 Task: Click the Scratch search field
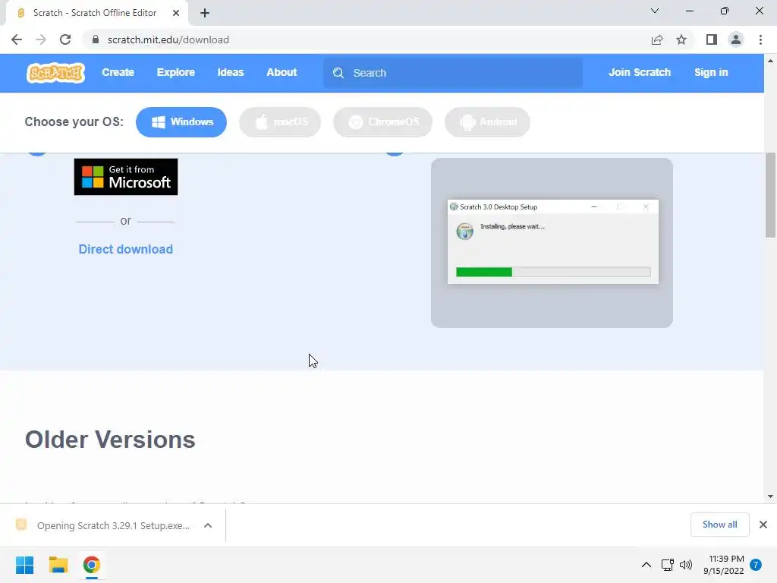coord(453,73)
